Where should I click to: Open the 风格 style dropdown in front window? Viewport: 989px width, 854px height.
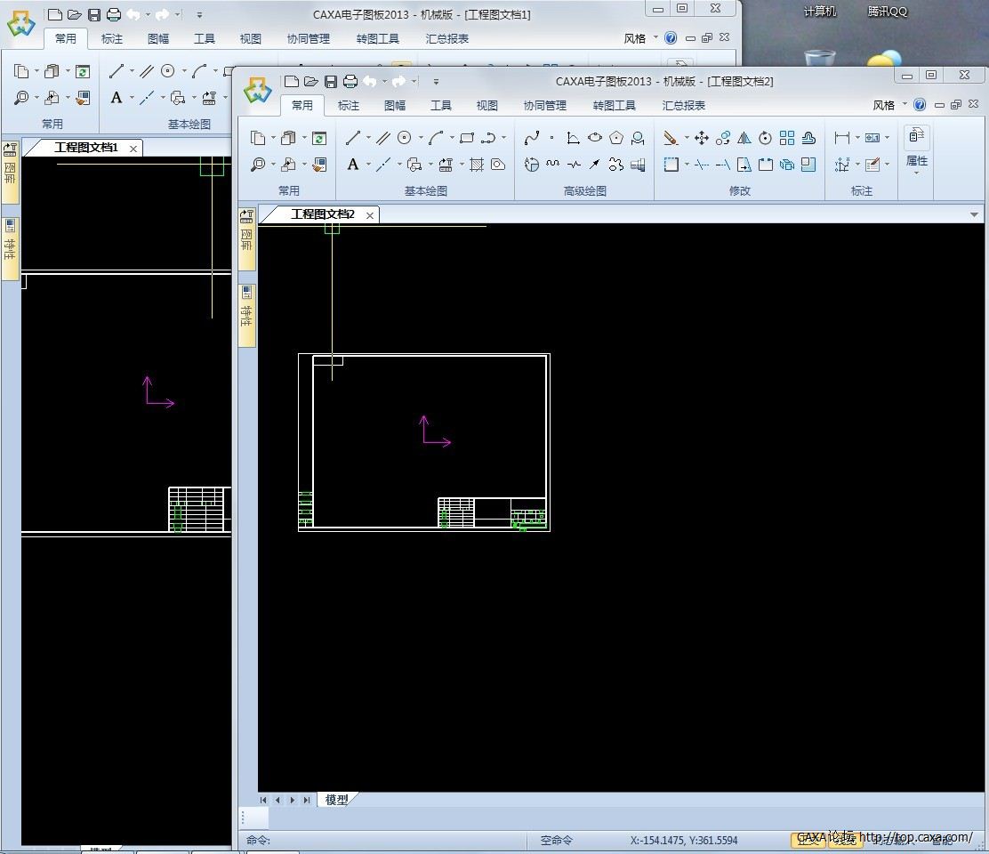888,105
